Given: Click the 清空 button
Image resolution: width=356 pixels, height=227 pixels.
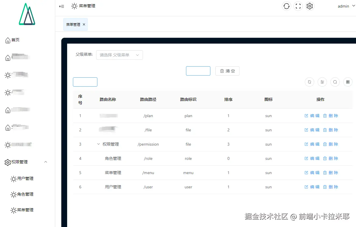Looking at the screenshot, I should point(227,71).
